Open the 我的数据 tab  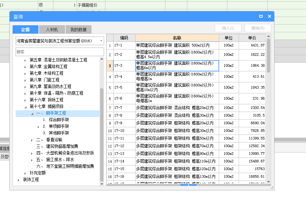tap(78, 30)
